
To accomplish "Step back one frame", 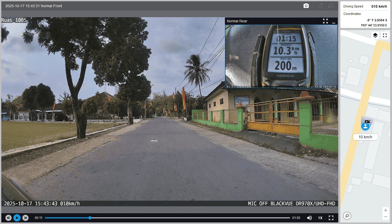I will point(8,218).
